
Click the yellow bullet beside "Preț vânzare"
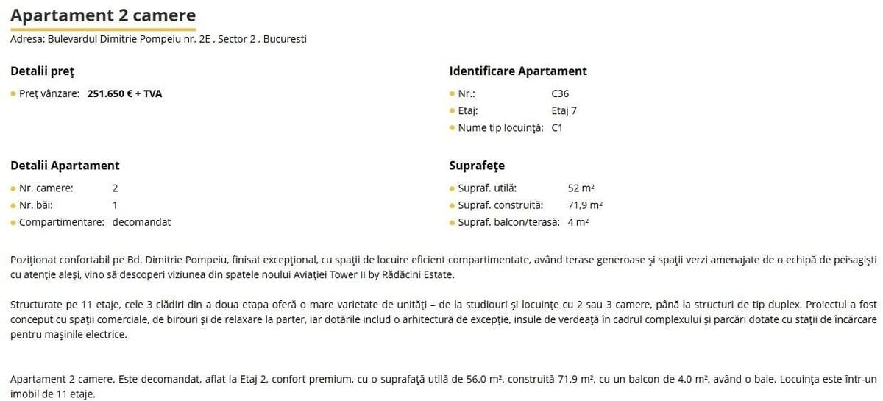click(x=13, y=94)
